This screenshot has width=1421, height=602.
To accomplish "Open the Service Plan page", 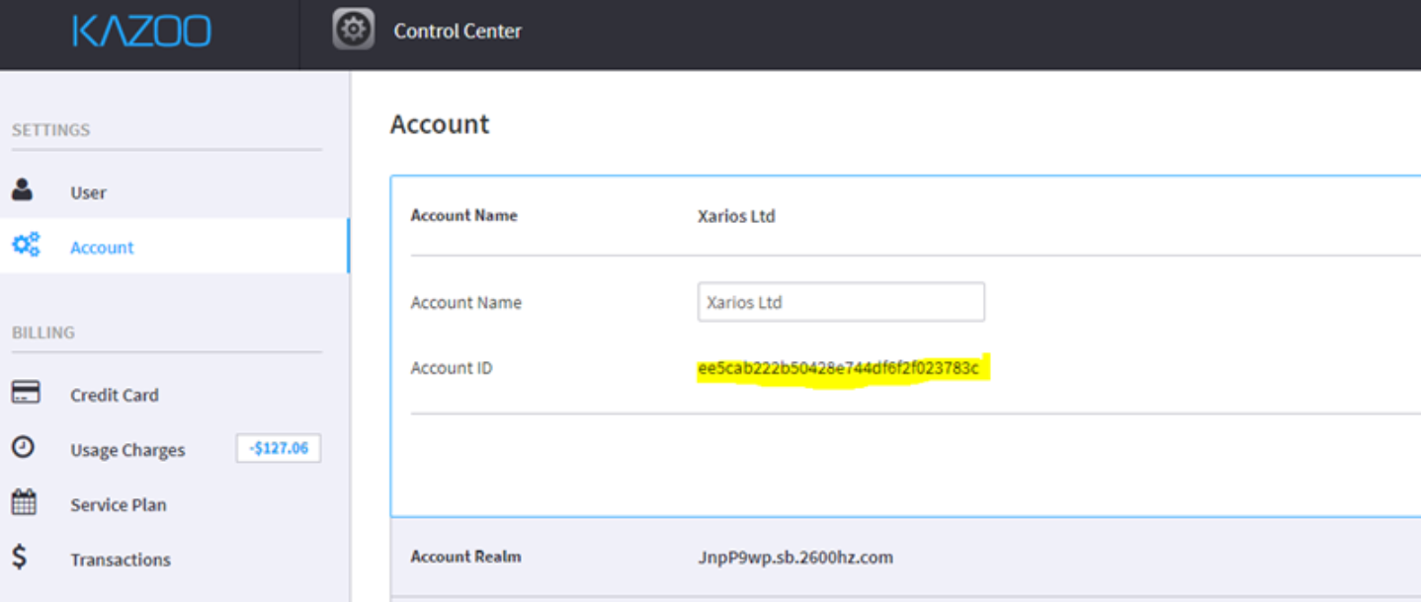I will click(118, 504).
